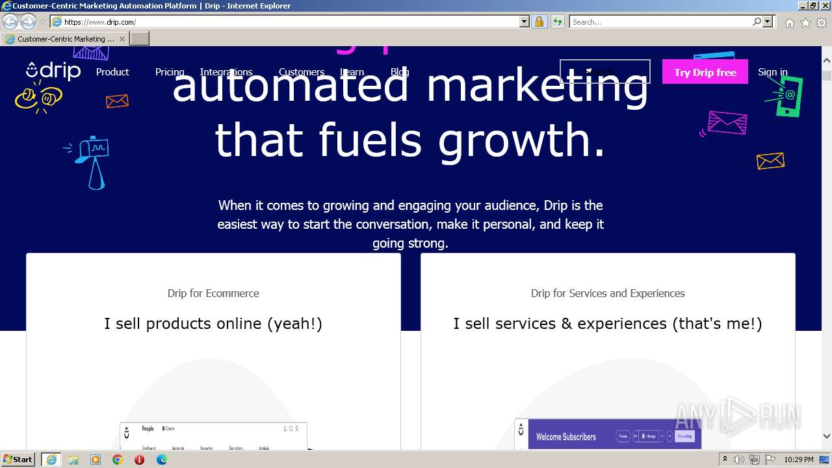This screenshot has height=468, width=832.
Task: Open the Pricing page link
Action: coord(170,72)
